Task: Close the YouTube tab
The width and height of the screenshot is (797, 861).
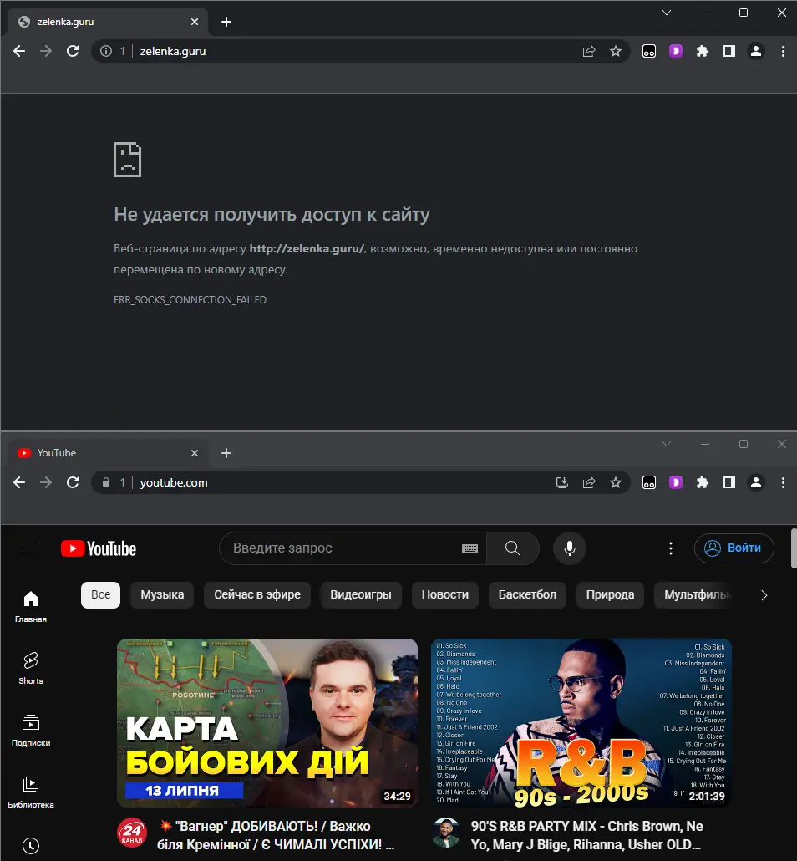Action: tap(195, 453)
